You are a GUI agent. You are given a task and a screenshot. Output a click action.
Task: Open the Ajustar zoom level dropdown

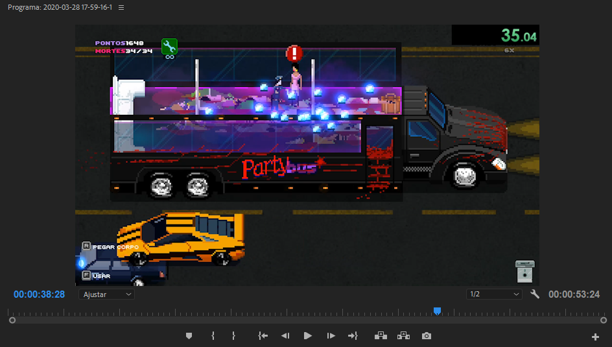click(x=106, y=294)
